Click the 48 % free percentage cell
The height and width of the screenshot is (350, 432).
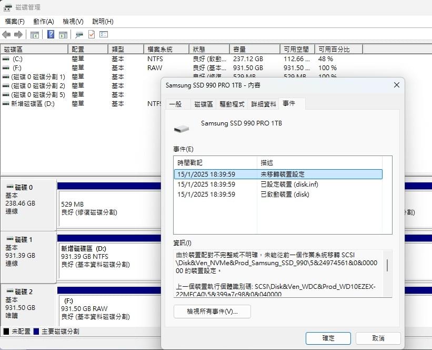(x=326, y=59)
